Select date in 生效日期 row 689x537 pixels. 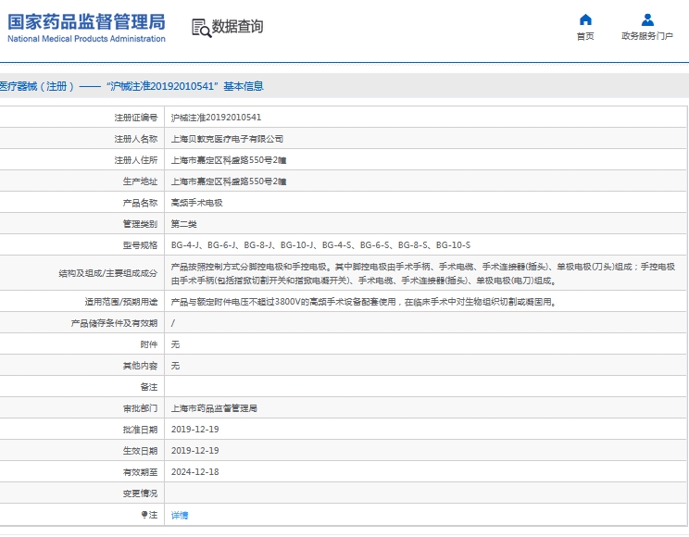tap(195, 450)
